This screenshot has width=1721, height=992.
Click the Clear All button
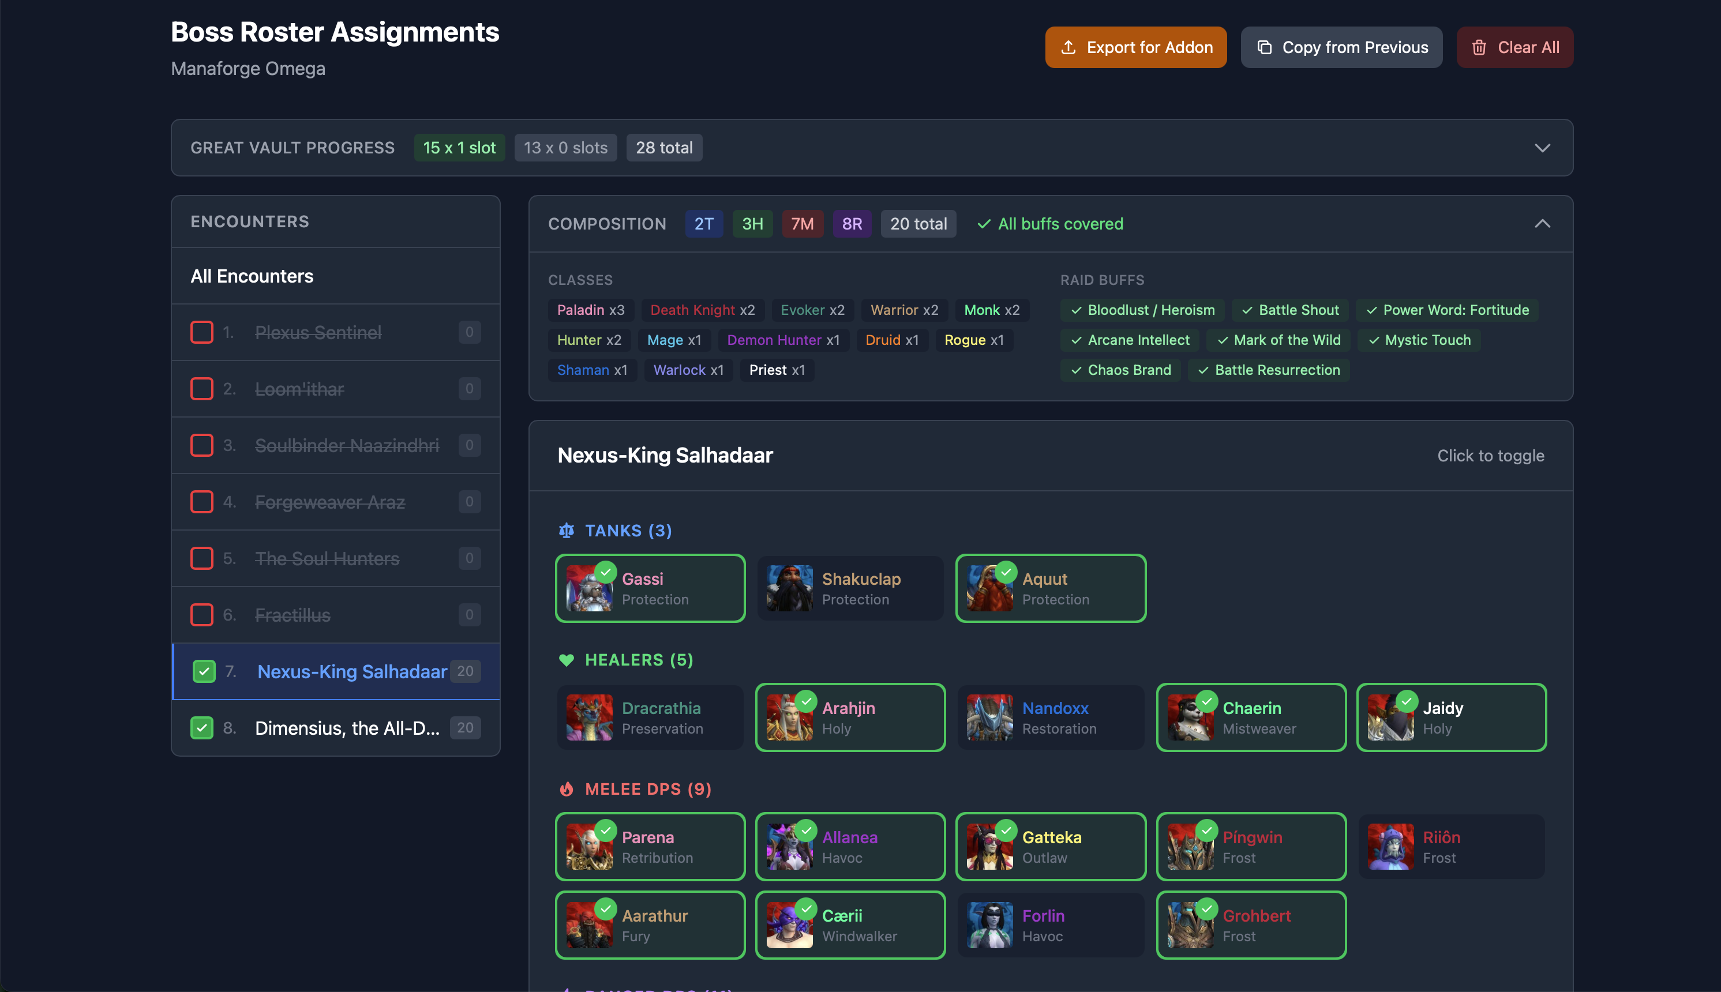(1515, 47)
